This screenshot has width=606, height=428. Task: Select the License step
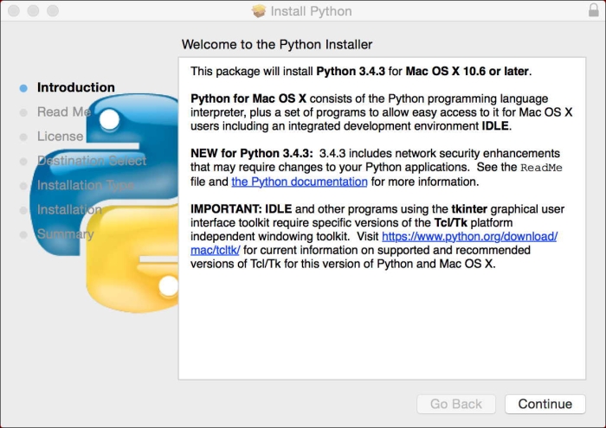(x=60, y=137)
